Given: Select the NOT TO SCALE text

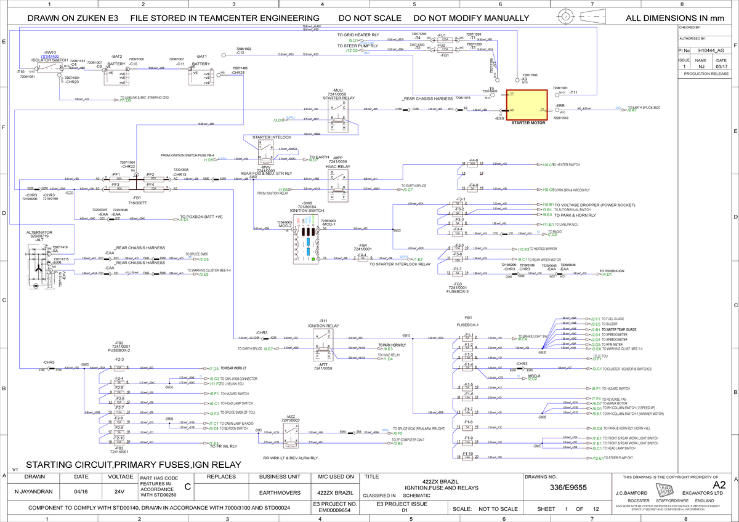Looking at the screenshot, I should click(x=497, y=509).
